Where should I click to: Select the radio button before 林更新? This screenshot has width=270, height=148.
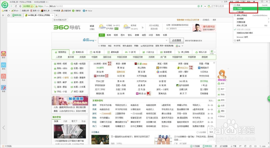99,46
